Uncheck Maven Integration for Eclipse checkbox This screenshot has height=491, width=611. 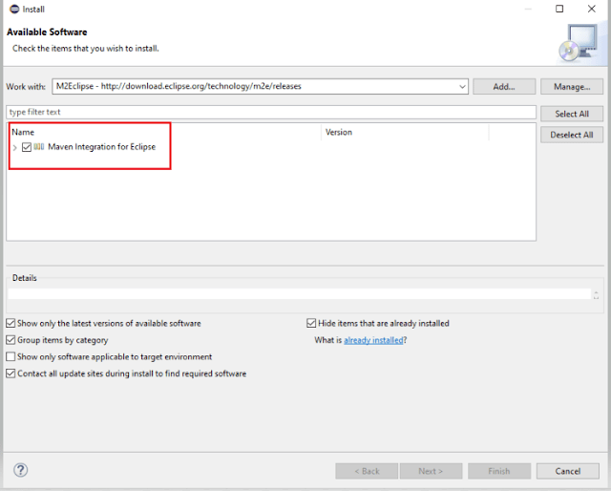coord(27,147)
